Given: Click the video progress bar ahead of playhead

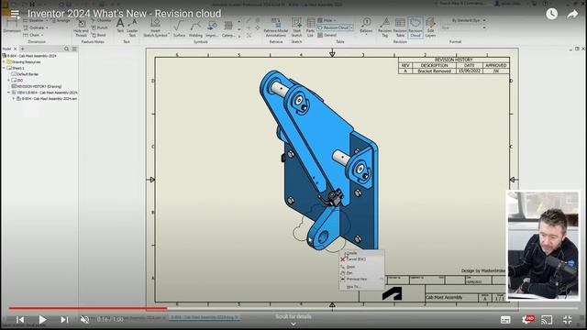Looking at the screenshot, I should tap(372, 309).
